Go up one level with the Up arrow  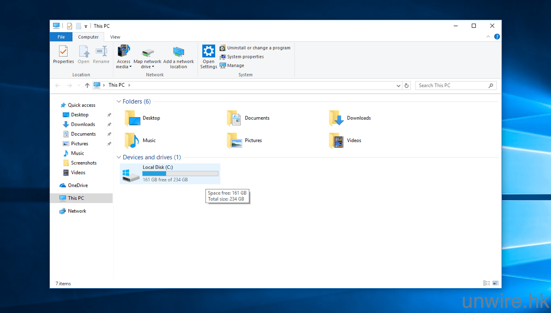[87, 85]
